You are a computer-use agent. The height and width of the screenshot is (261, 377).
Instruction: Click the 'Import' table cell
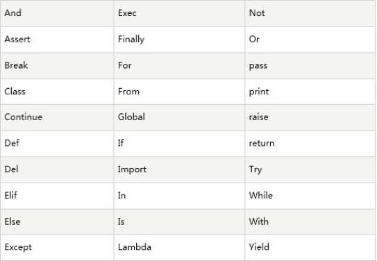(179, 169)
